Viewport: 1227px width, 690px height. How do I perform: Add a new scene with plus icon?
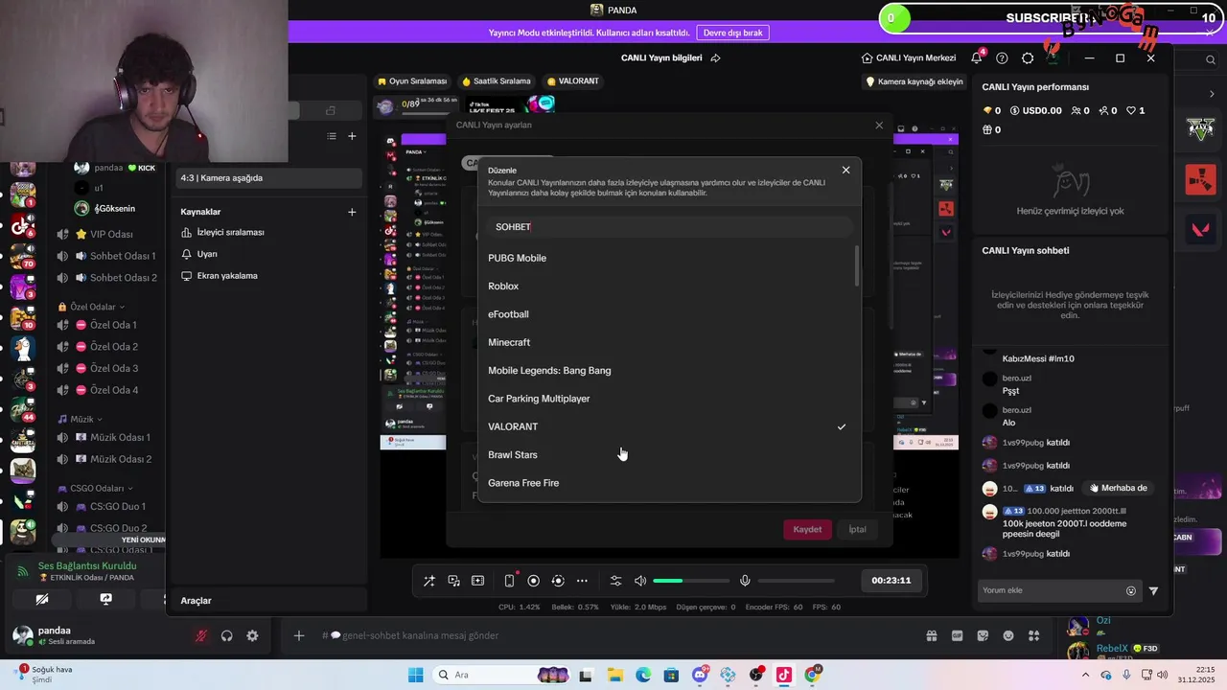tap(352, 136)
